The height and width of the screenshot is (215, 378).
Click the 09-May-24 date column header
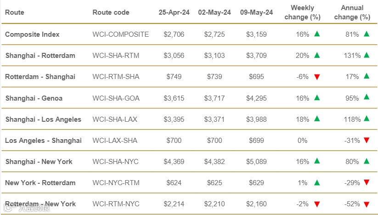256,12
